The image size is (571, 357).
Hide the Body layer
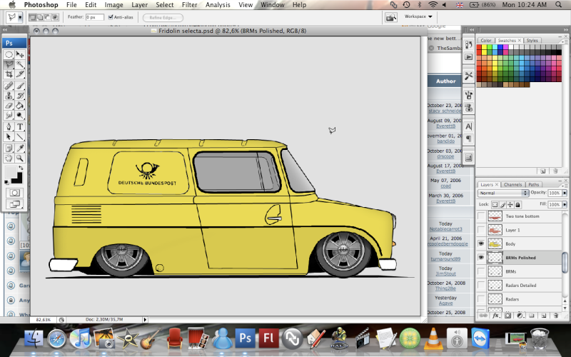pyautogui.click(x=481, y=243)
